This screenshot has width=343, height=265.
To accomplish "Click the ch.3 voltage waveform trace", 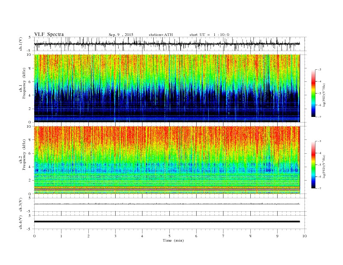I will (167, 204).
